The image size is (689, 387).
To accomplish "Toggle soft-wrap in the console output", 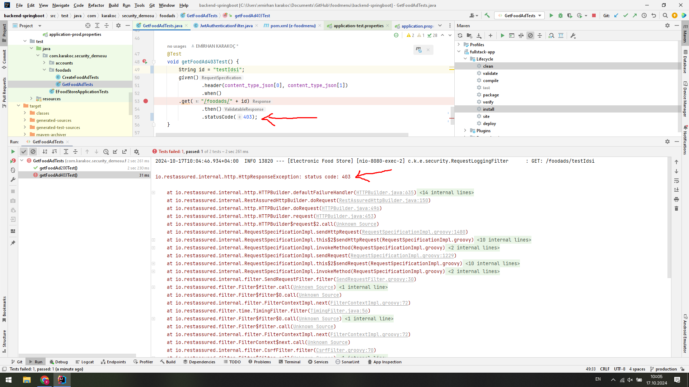I will click(677, 181).
